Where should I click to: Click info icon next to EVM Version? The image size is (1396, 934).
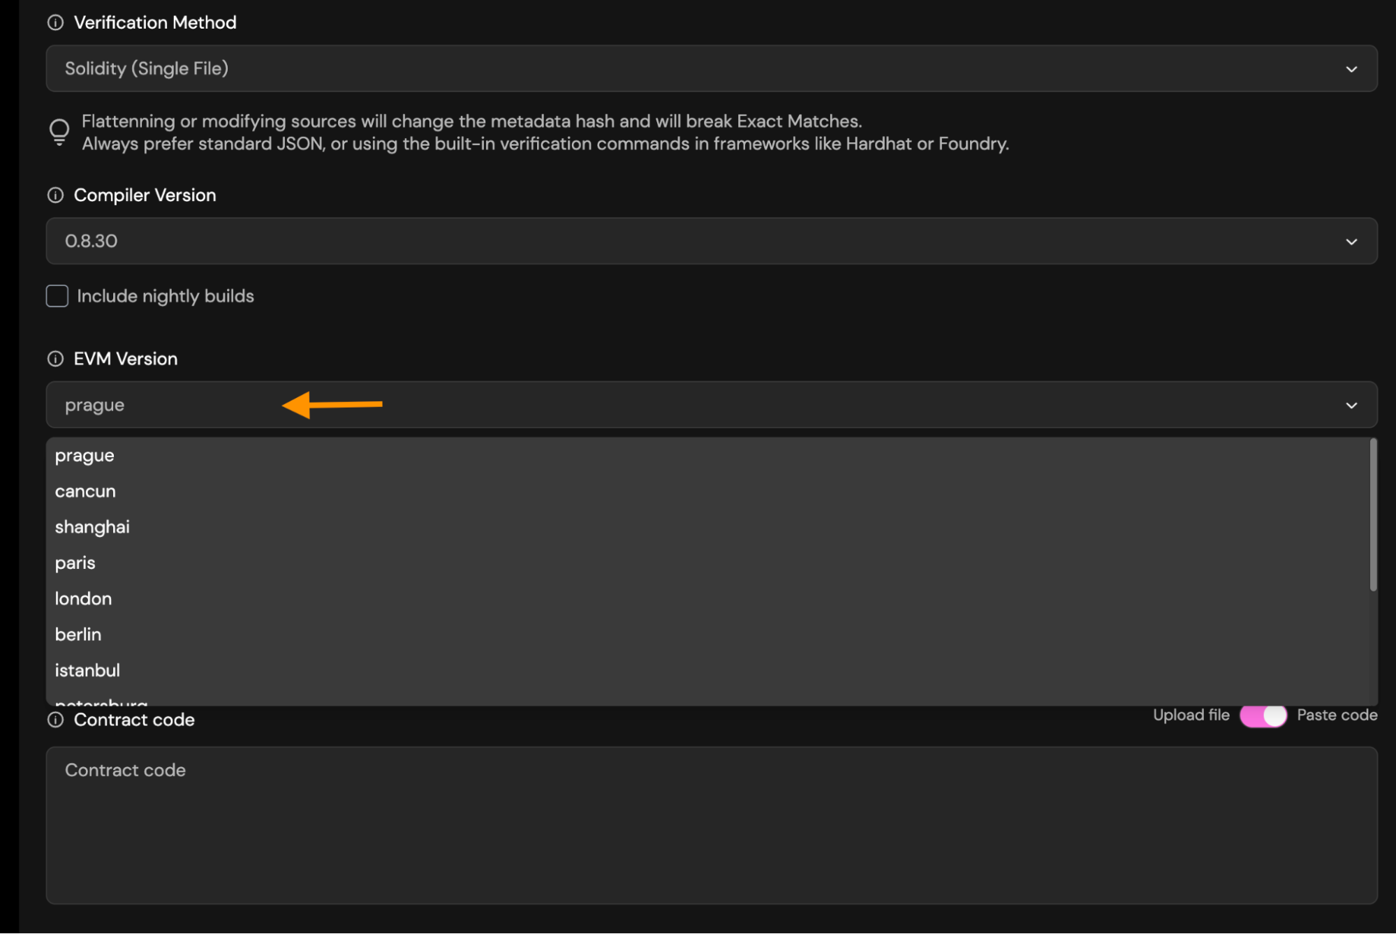click(x=55, y=359)
